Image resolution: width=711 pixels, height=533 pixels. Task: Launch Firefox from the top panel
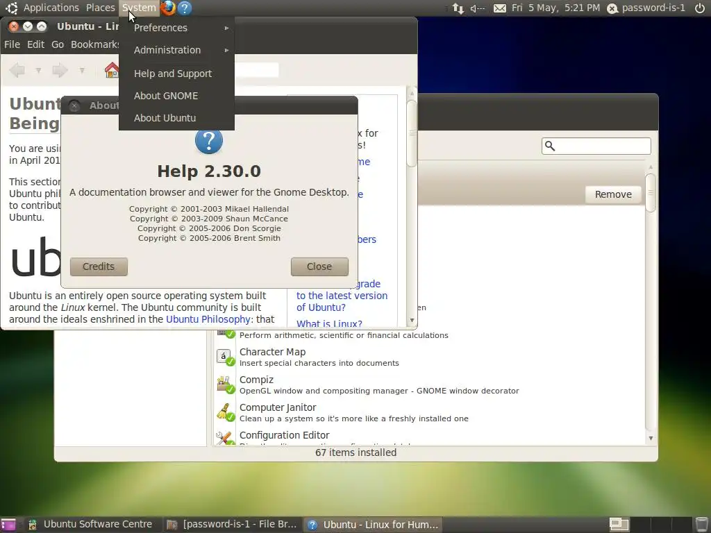click(168, 8)
